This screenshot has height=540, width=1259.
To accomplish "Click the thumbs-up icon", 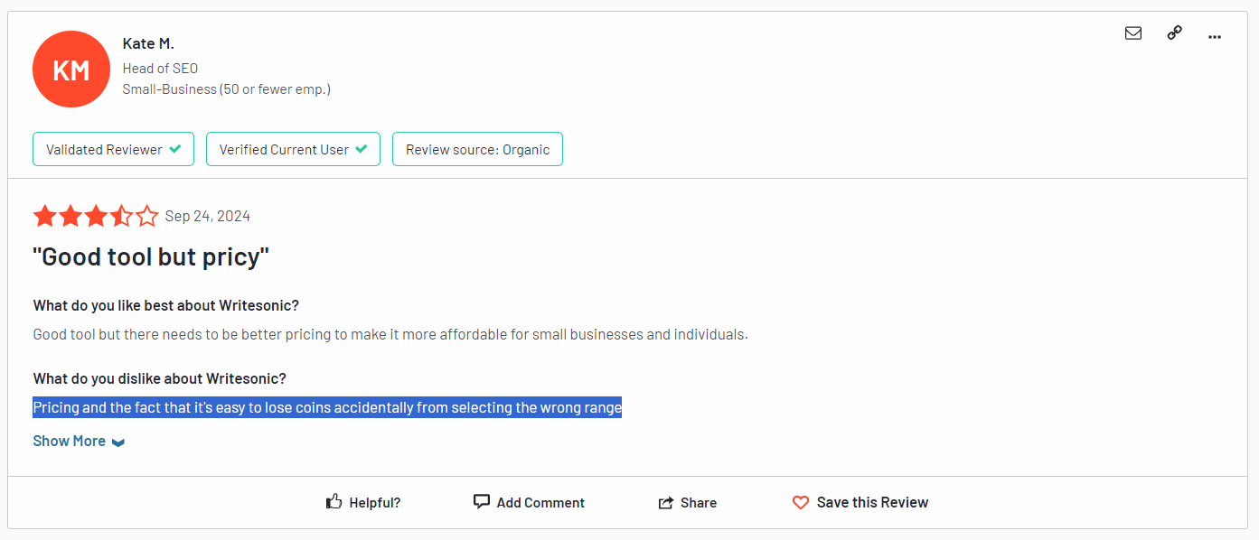I will pos(334,502).
